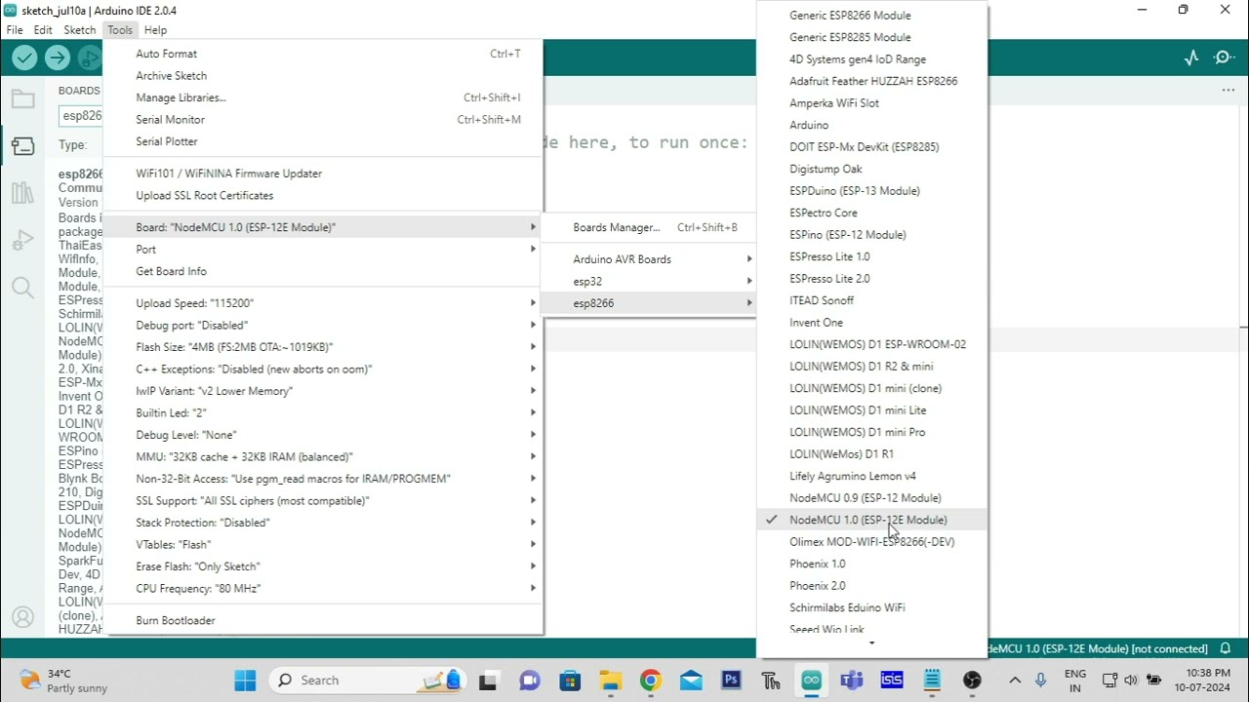
Task: Expand the Port submenu
Action: [x=323, y=250]
